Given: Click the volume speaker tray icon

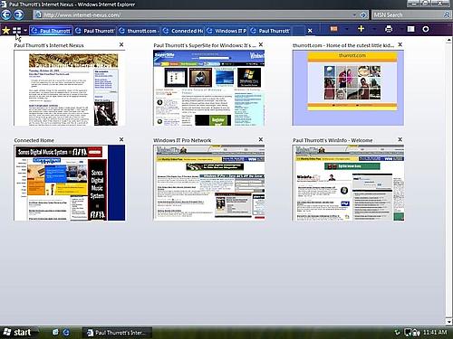Looking at the screenshot, I should click(x=416, y=333).
